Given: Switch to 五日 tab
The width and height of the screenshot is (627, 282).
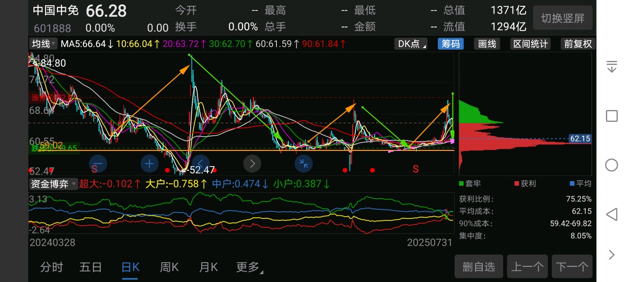Looking at the screenshot, I should [91, 267].
